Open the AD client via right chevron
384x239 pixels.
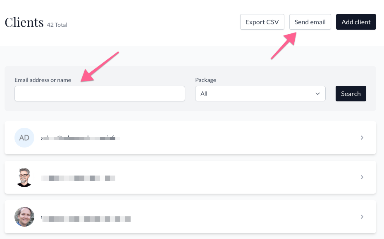(362, 138)
